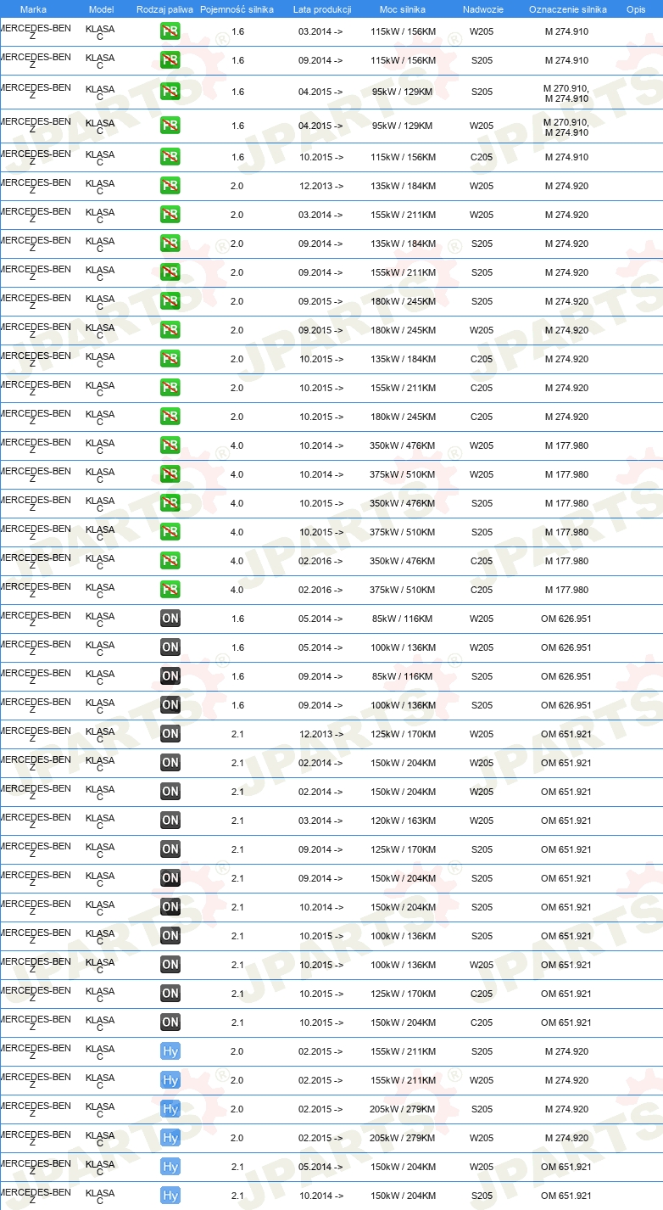Click the hybrid Hy icon in the 155kW S205 row

tap(170, 1051)
